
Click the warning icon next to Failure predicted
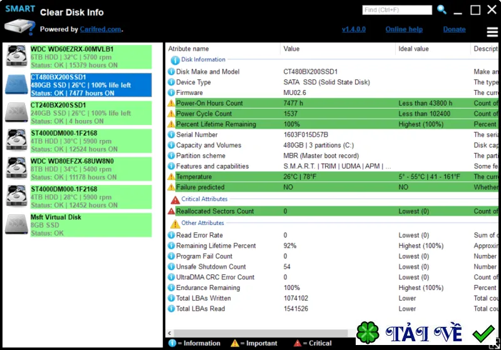(x=171, y=187)
